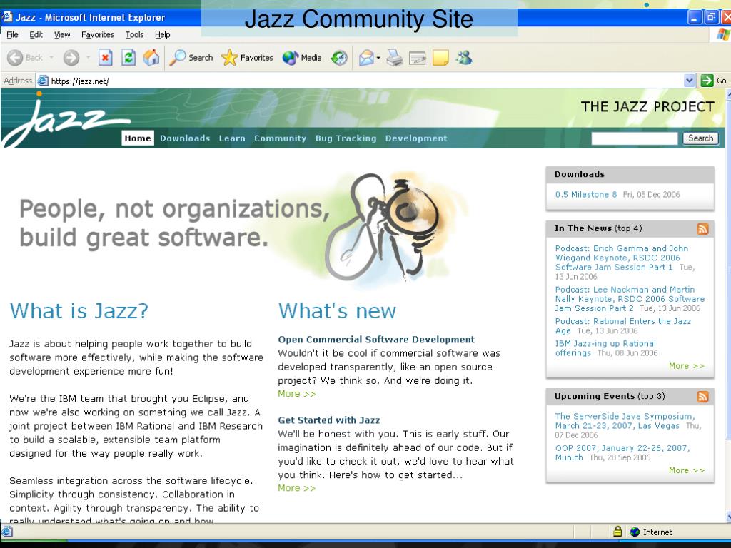731x548 pixels.
Task: Open the Tools menu
Action: (x=134, y=34)
